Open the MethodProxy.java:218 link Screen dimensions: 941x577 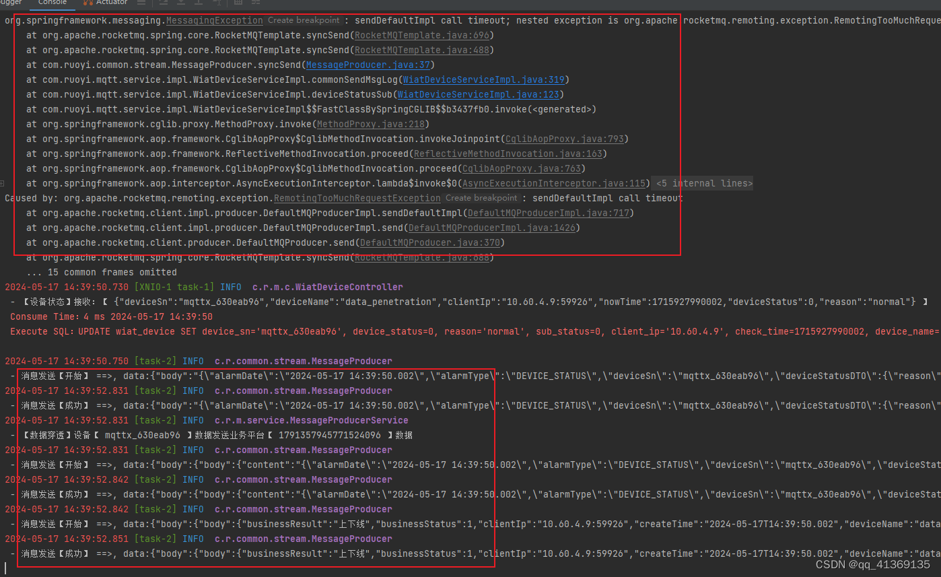click(371, 124)
